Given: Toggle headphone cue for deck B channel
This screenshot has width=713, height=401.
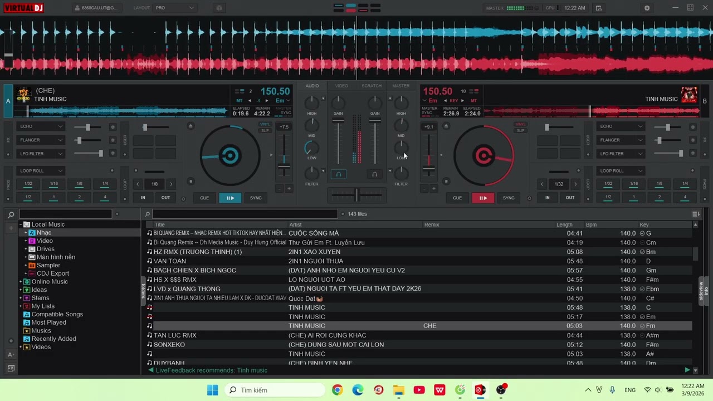Looking at the screenshot, I should pos(374,174).
